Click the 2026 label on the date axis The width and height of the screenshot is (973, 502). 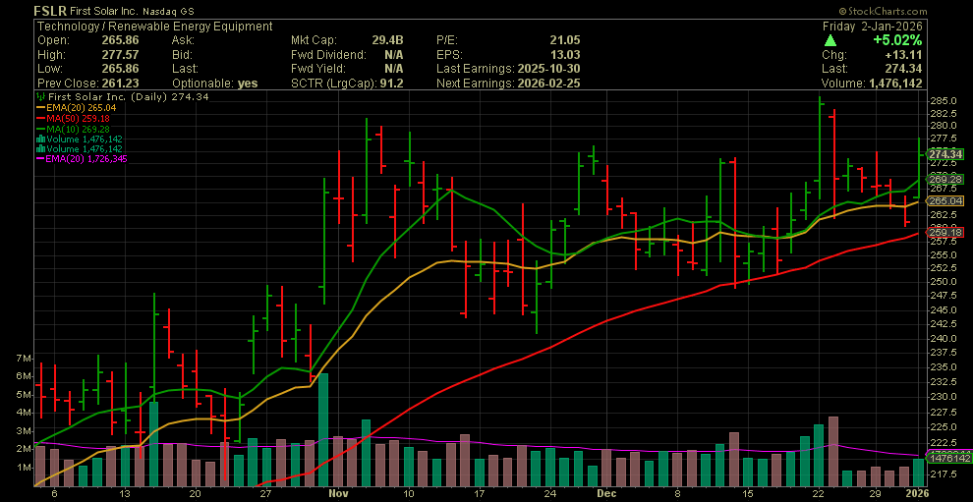919,495
